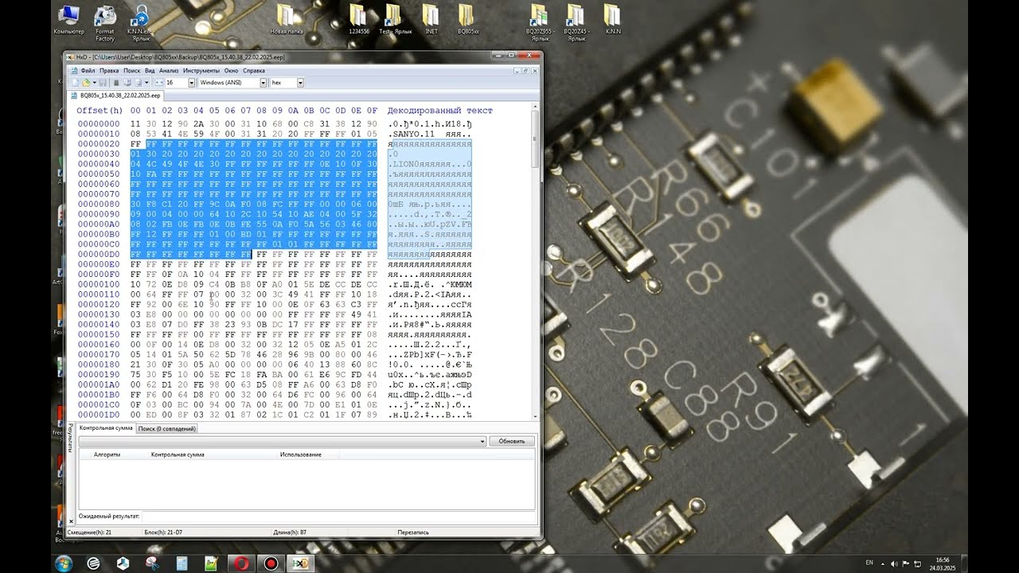
Task: Click the notepad editor taskbar icon
Action: [211, 563]
